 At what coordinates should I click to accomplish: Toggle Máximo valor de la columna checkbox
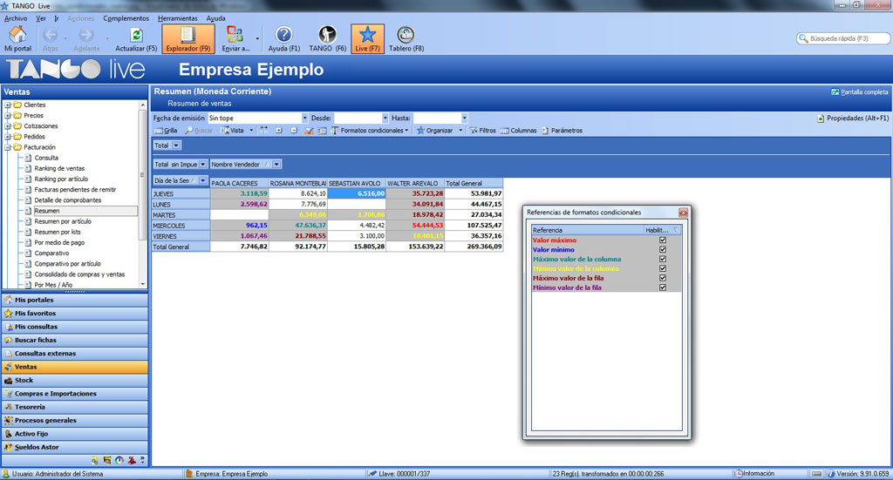point(663,259)
